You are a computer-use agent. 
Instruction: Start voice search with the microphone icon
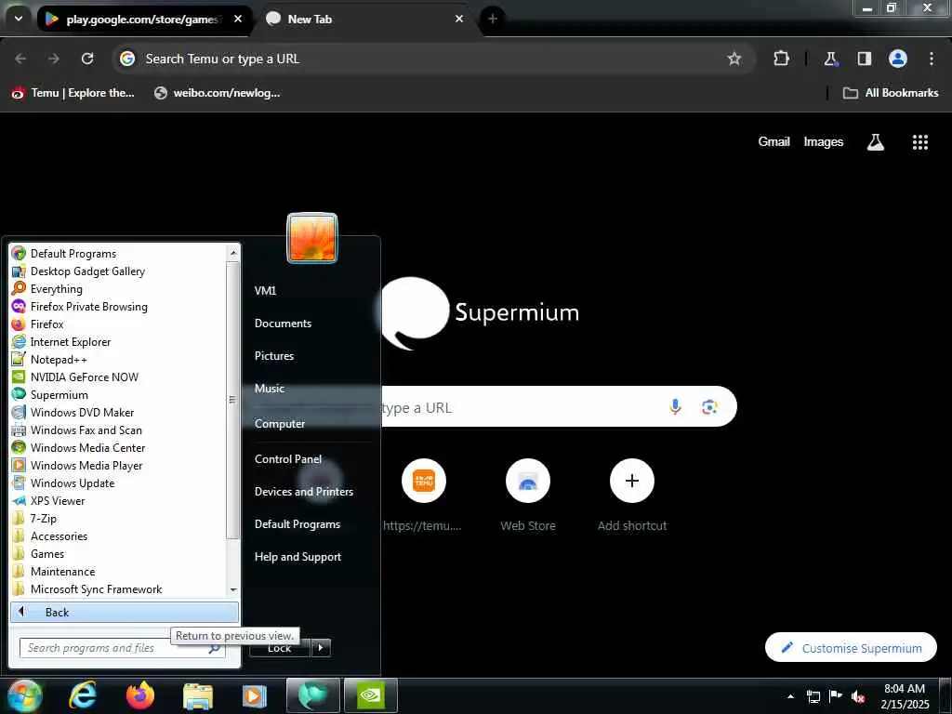click(x=675, y=406)
